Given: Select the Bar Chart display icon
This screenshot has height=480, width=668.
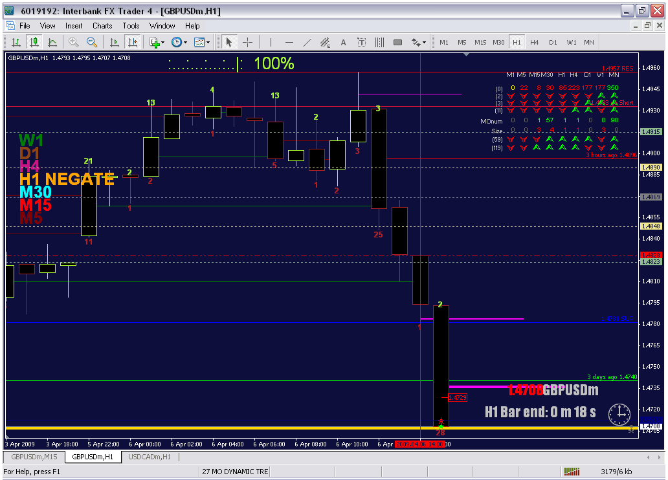Looking at the screenshot, I should click(x=16, y=42).
